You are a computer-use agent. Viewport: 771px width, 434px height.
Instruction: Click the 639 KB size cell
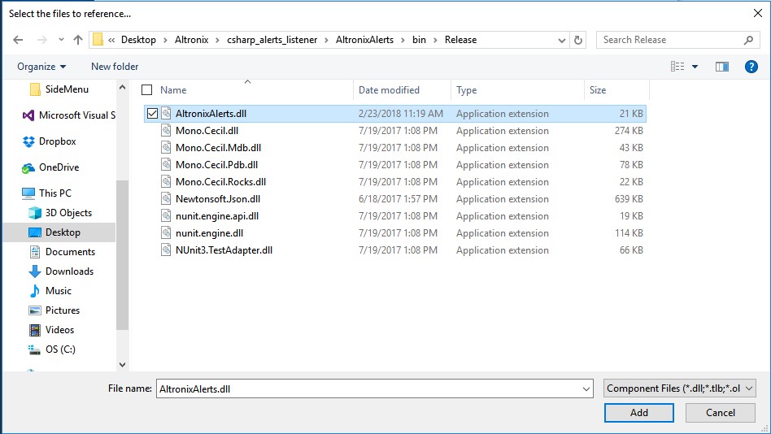point(629,199)
